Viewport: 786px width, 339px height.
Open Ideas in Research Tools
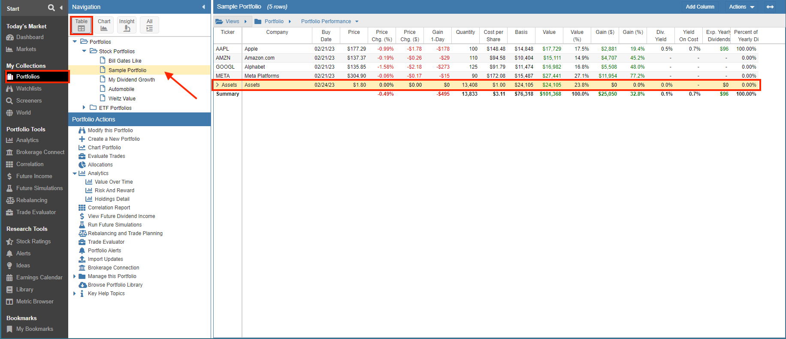coord(18,266)
